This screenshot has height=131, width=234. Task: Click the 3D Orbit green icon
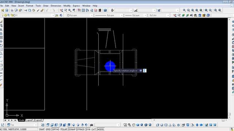pos(183,15)
